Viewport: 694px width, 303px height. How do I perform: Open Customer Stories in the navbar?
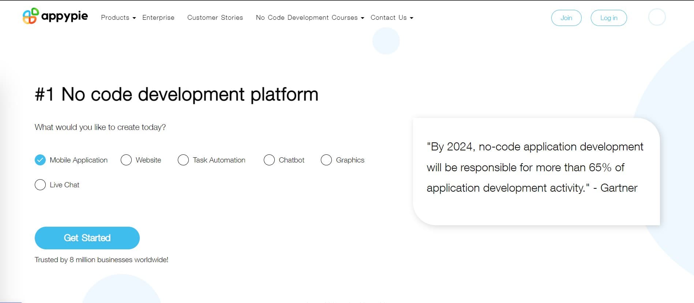click(215, 18)
